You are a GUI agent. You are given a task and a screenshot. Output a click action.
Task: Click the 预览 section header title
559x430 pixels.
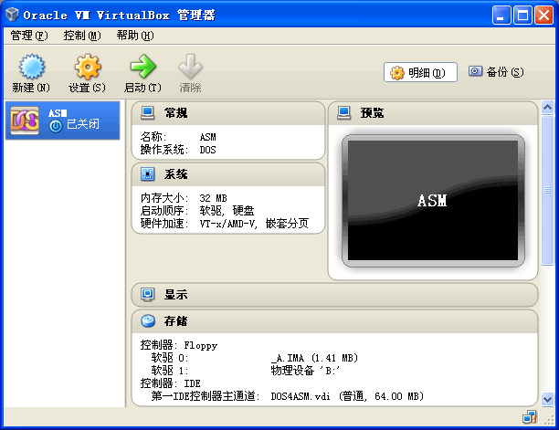point(372,113)
